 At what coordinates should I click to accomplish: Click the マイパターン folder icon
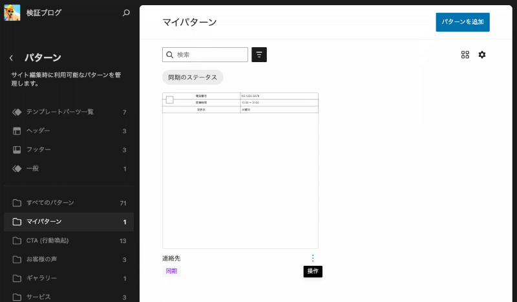17,222
